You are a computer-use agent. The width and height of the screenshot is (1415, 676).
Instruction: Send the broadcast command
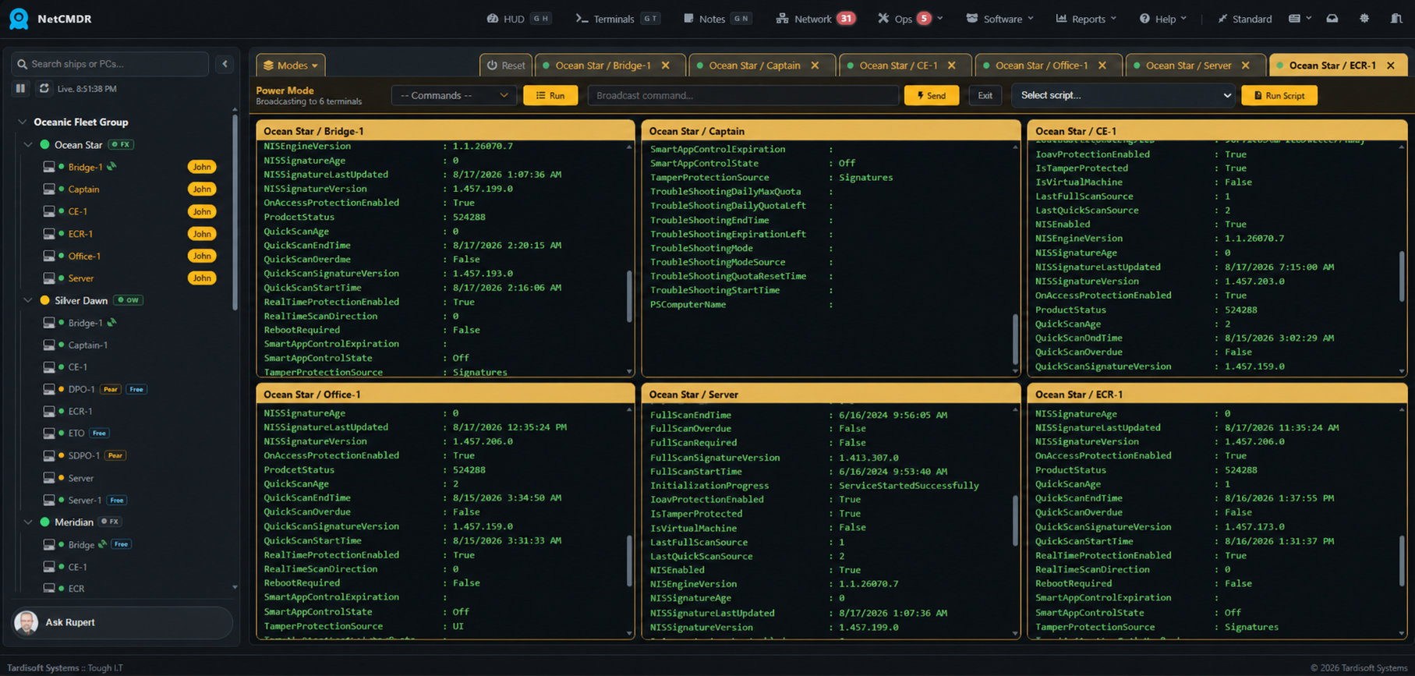(x=932, y=95)
